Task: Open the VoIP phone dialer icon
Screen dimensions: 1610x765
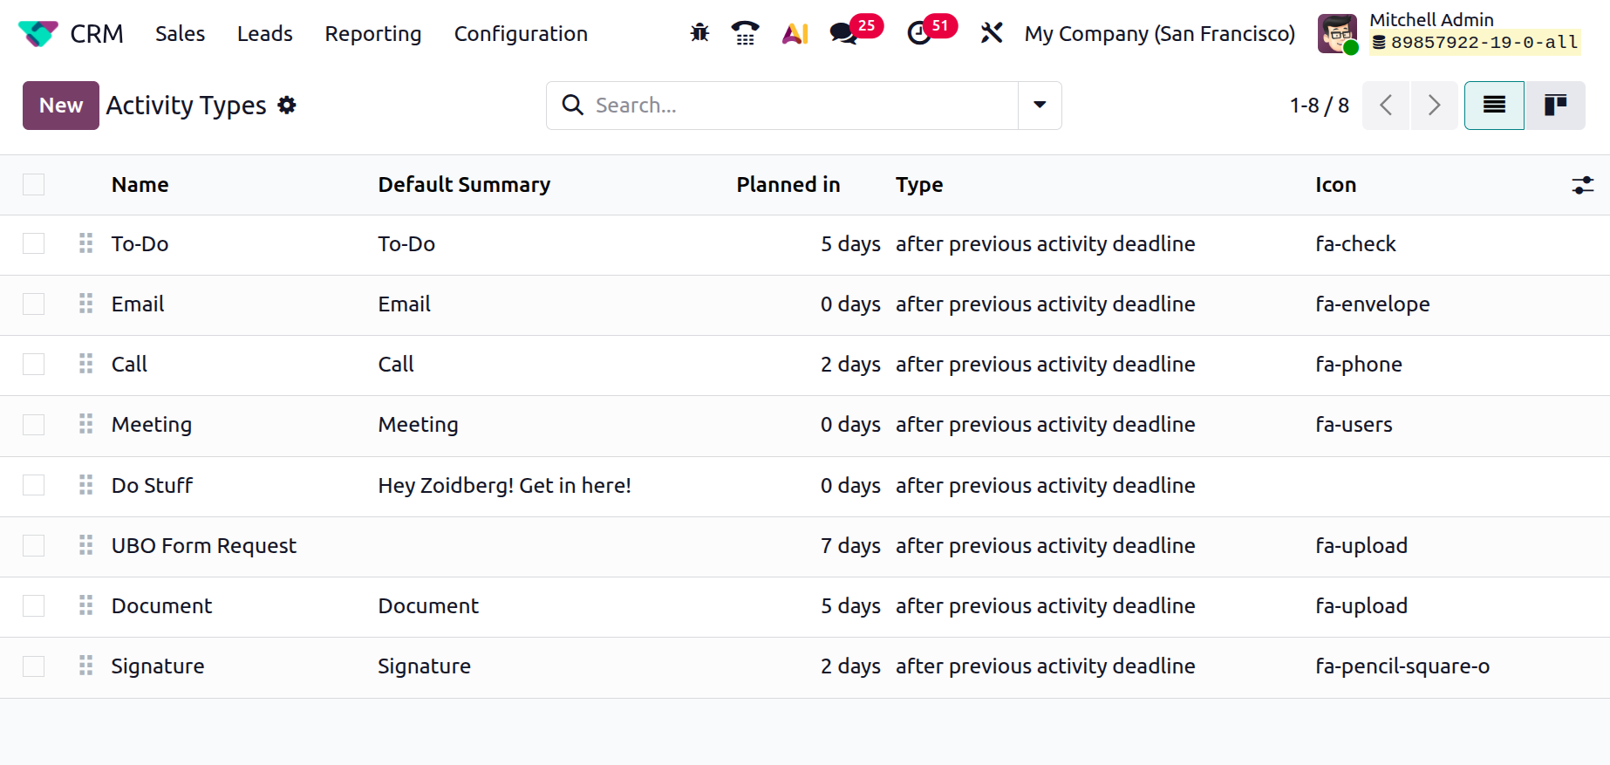Action: [x=745, y=33]
